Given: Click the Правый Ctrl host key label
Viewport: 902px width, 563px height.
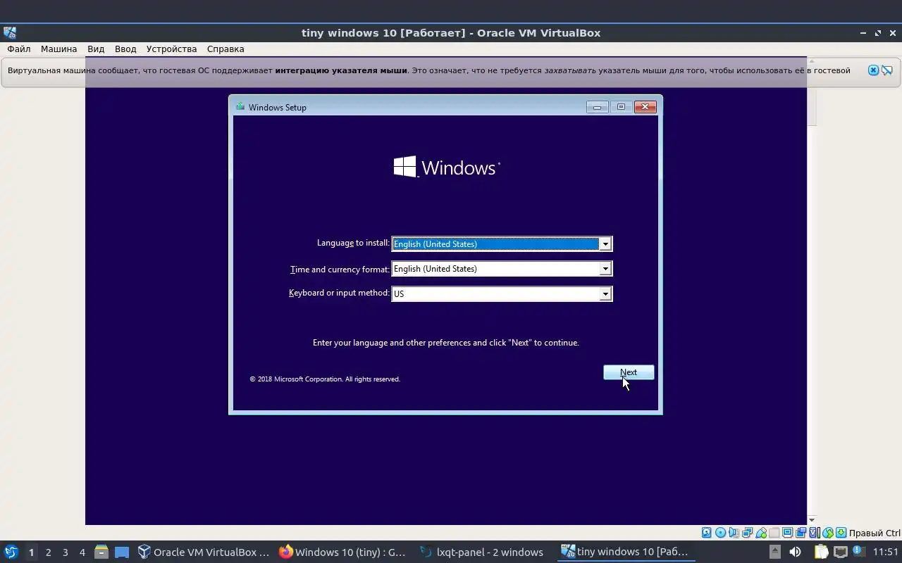Looking at the screenshot, I should coord(875,533).
